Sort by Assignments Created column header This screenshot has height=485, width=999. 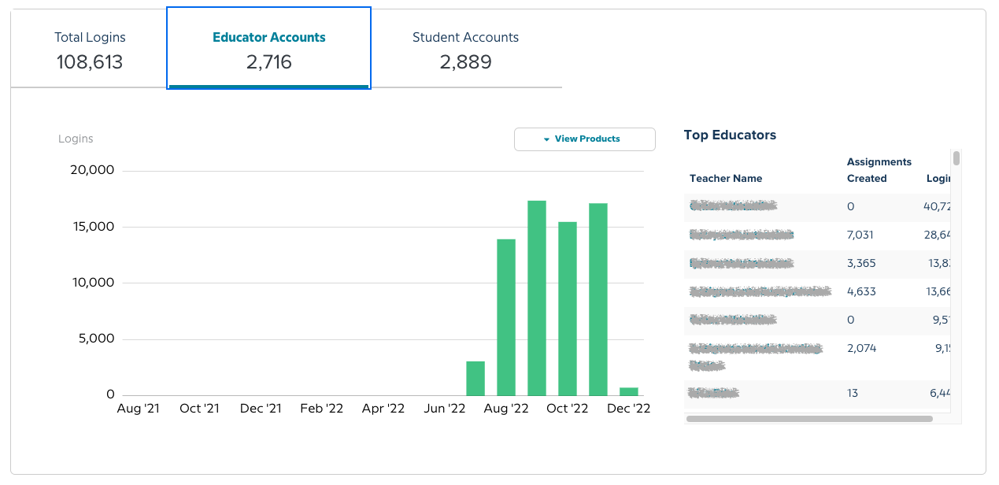879,170
